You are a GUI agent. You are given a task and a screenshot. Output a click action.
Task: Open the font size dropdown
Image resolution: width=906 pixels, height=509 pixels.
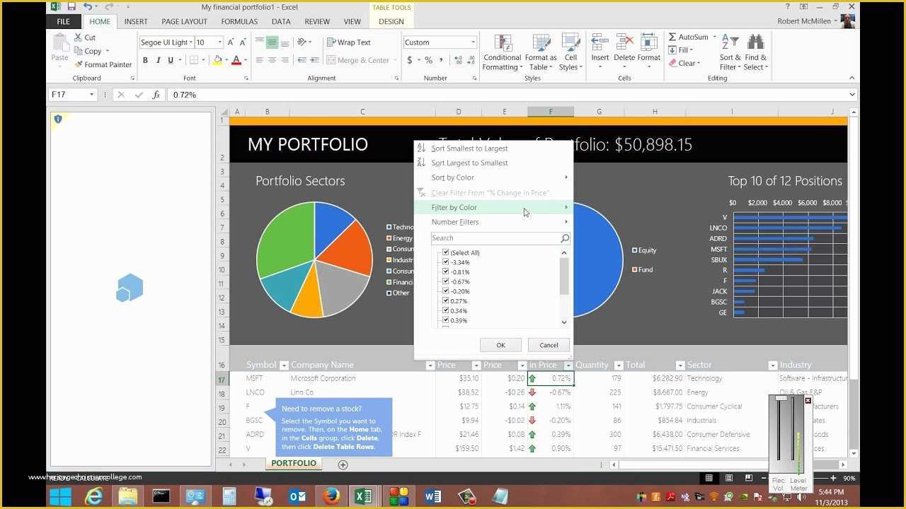(220, 42)
